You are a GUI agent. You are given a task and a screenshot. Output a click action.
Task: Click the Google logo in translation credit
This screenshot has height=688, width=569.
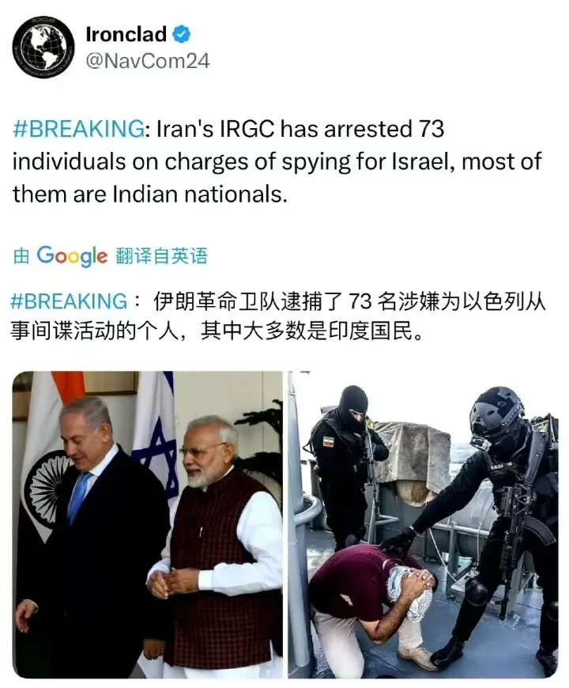pyautogui.click(x=72, y=255)
